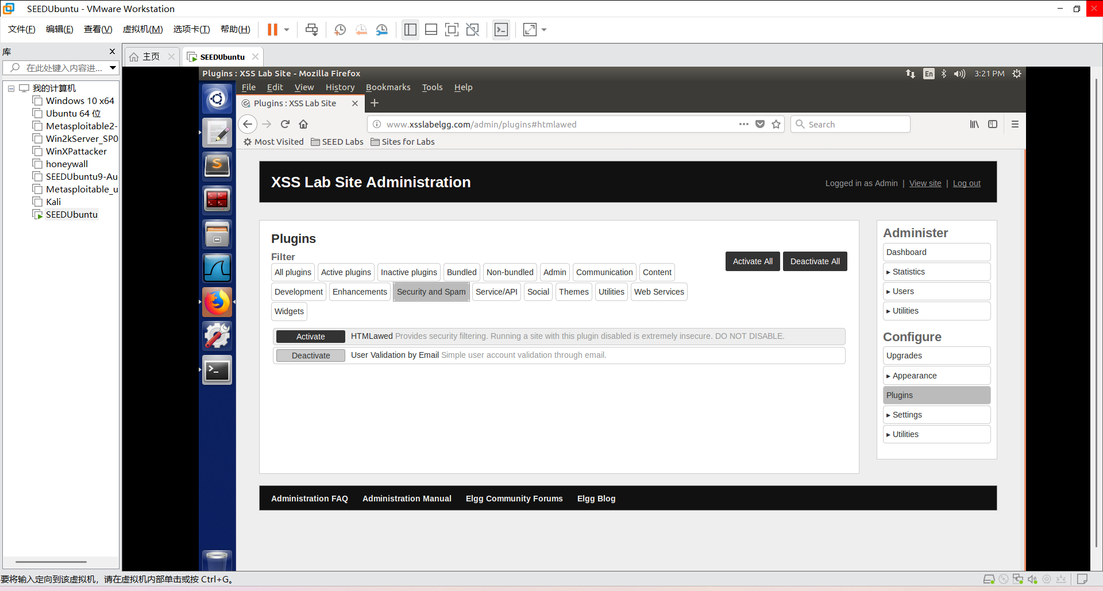Open the Sites for Labs bookmark folder
1103x591 pixels.
click(403, 142)
